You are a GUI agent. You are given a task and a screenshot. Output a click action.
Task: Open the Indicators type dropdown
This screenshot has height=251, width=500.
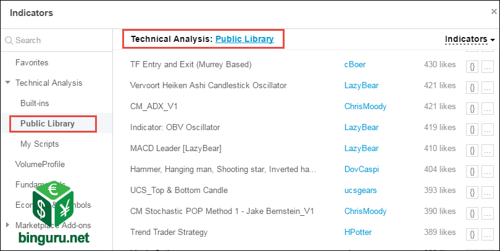coord(470,39)
